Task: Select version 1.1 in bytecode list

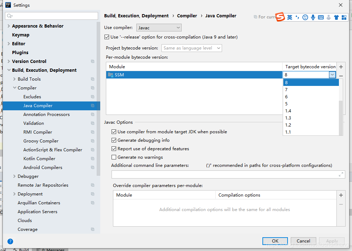Action: point(311,132)
